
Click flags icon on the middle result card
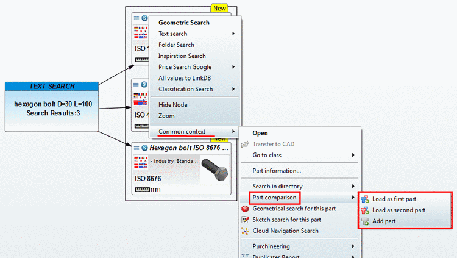pos(141,99)
